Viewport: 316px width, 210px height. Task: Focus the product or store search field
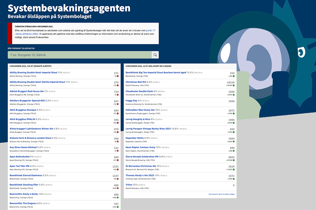[80, 55]
